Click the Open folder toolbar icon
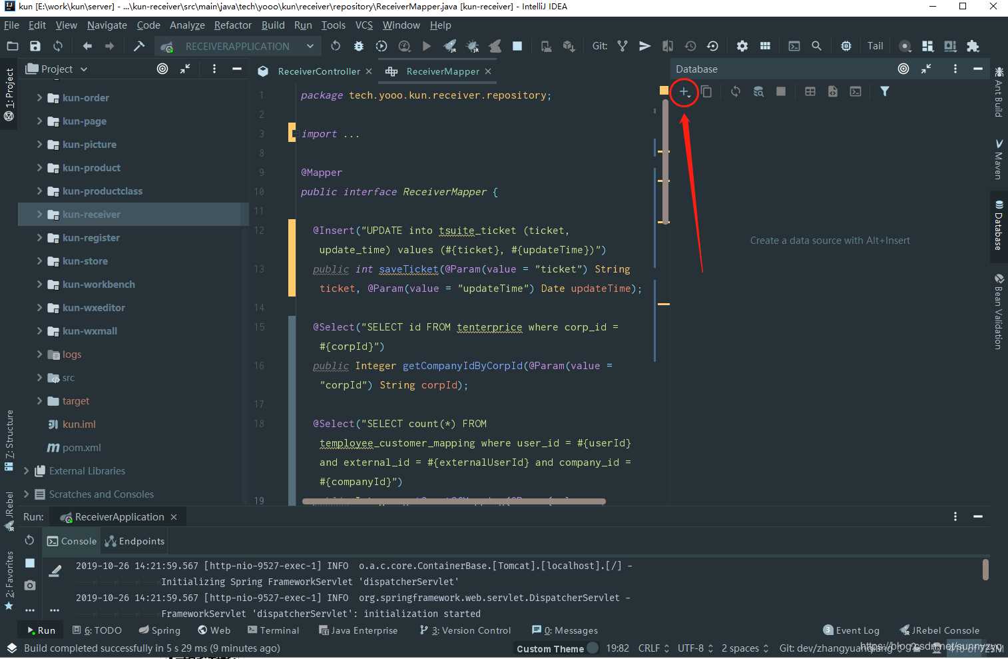The width and height of the screenshot is (1008, 659). pyautogui.click(x=12, y=46)
